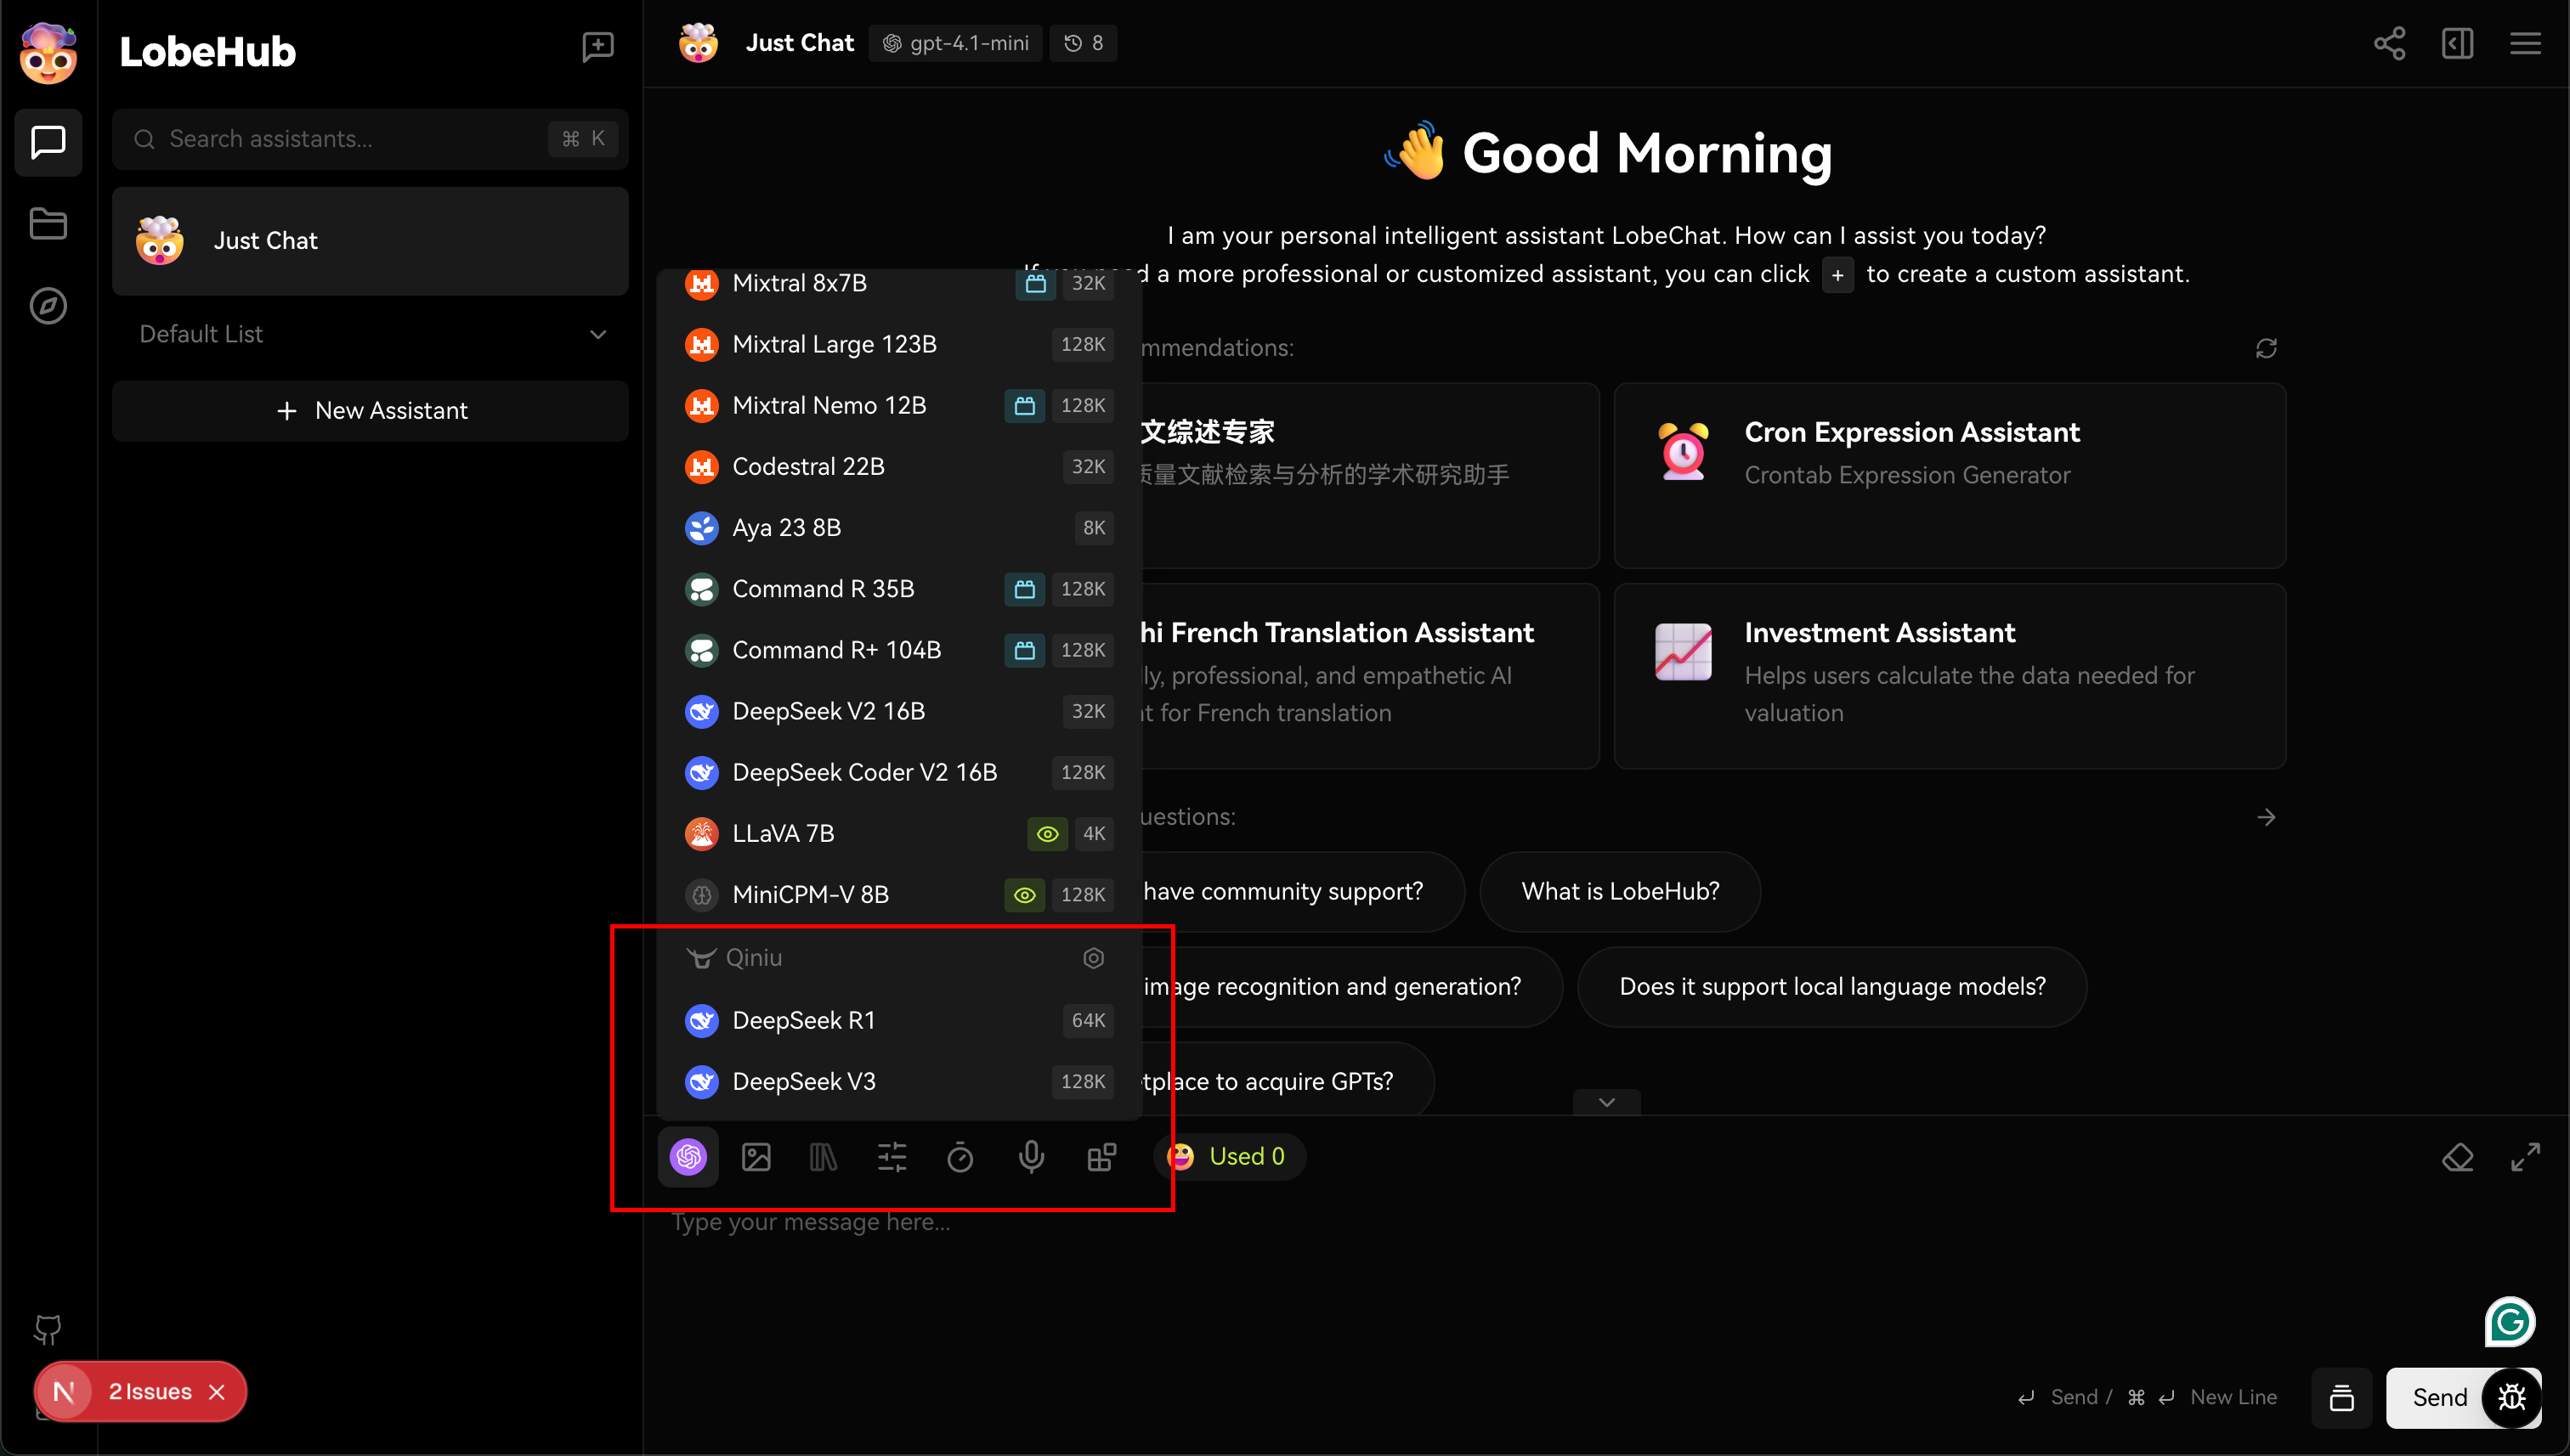
Task: Select DeepSeek V3 under Qiniu
Action: 898,1081
